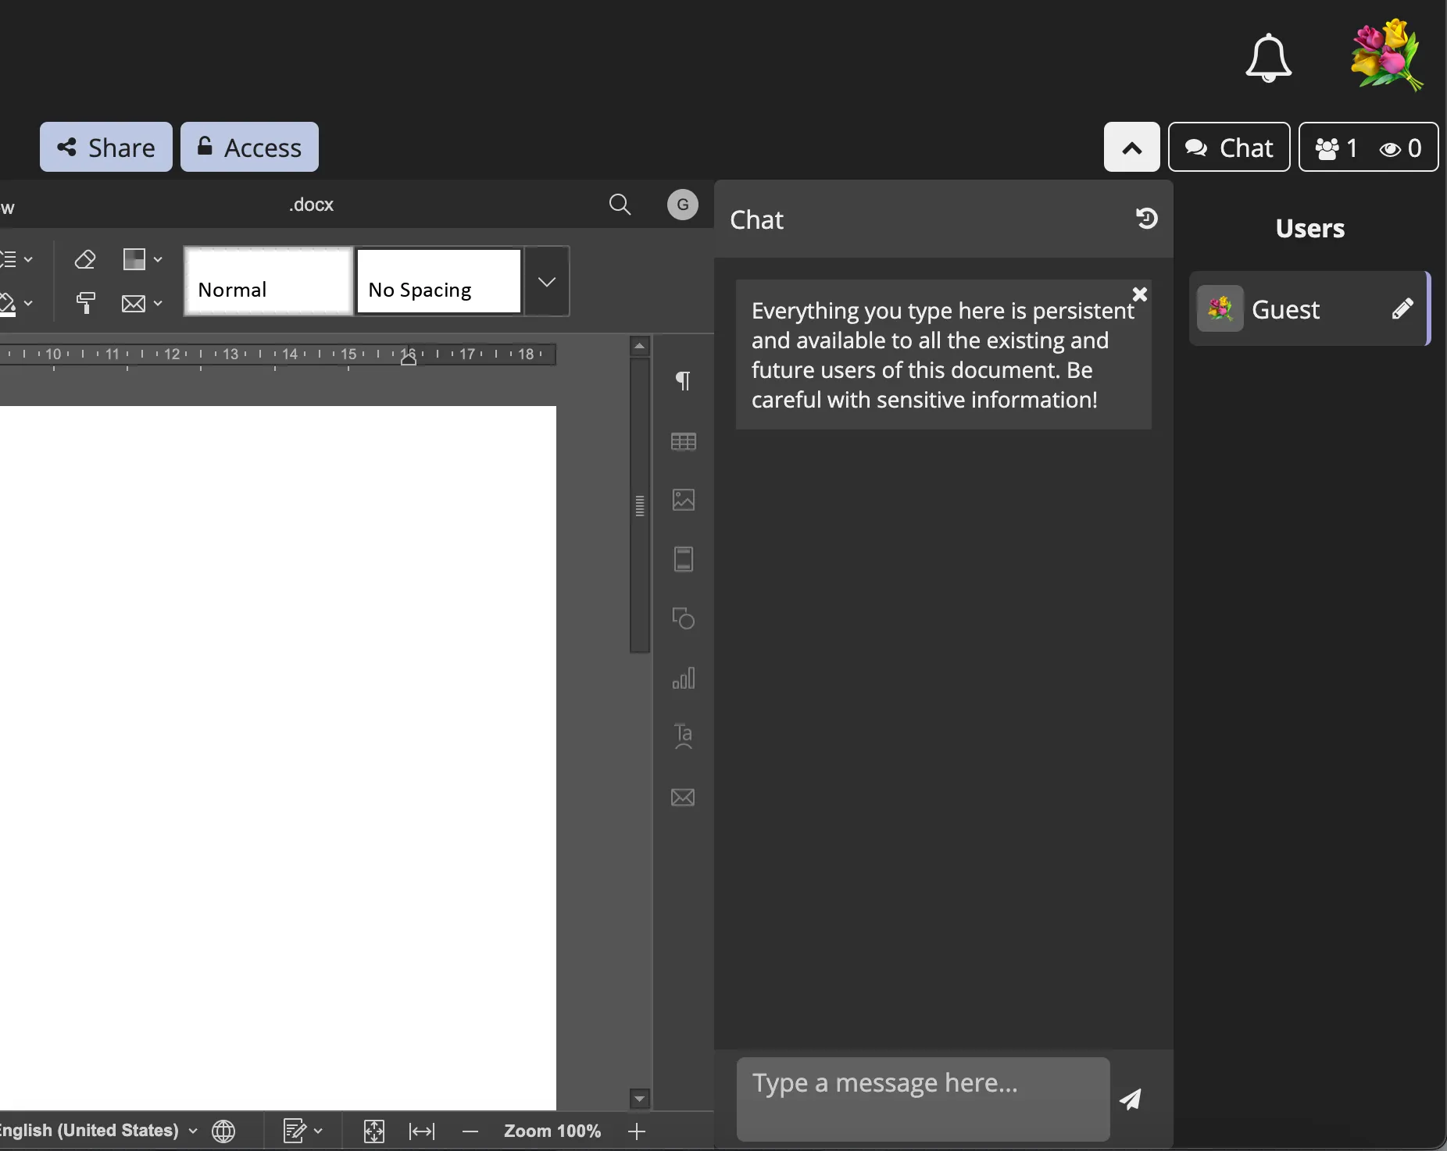The width and height of the screenshot is (1447, 1151).
Task: Open paragraph settings in right sidebar
Action: (x=683, y=381)
